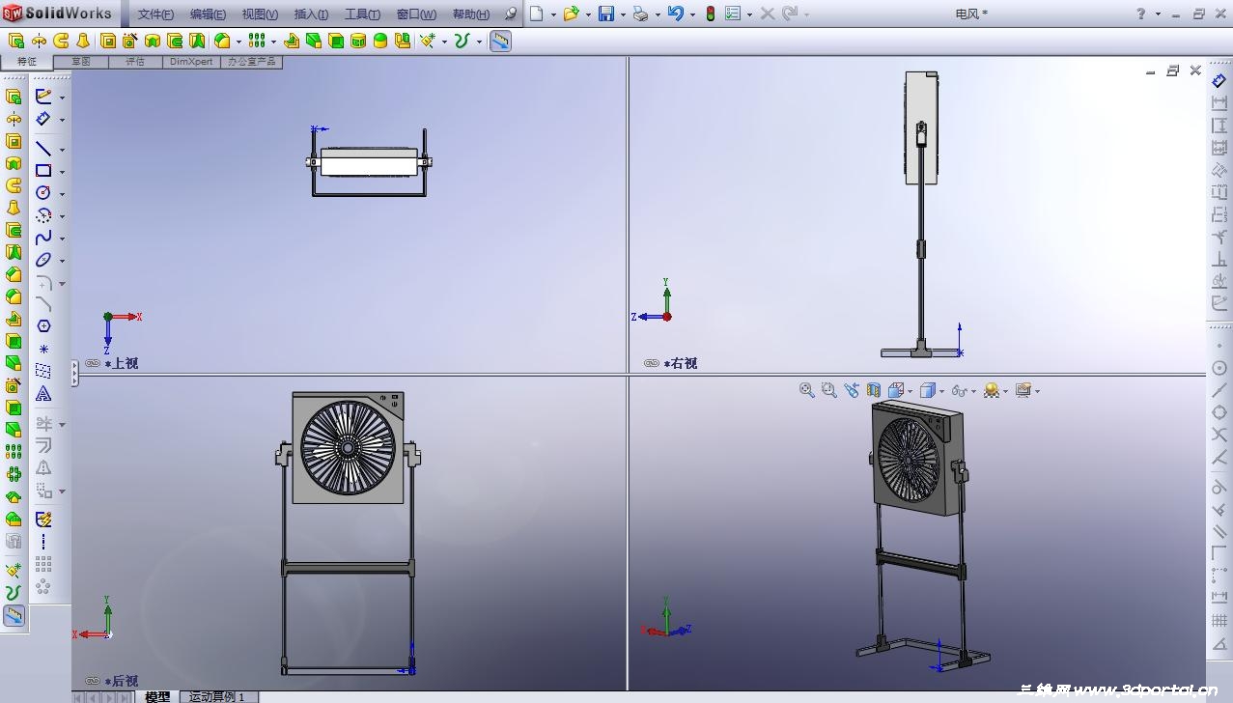Toggle Sketch mode icon in sketch toolbar
This screenshot has height=703, width=1233.
click(x=43, y=96)
